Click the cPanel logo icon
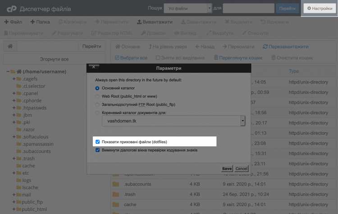 tap(12, 9)
